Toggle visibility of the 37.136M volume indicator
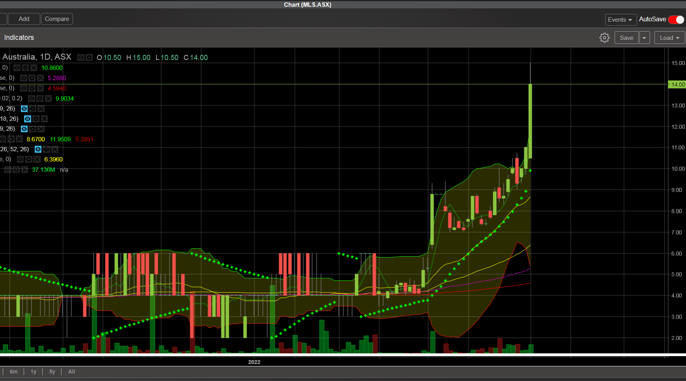The image size is (686, 381). click(8, 170)
